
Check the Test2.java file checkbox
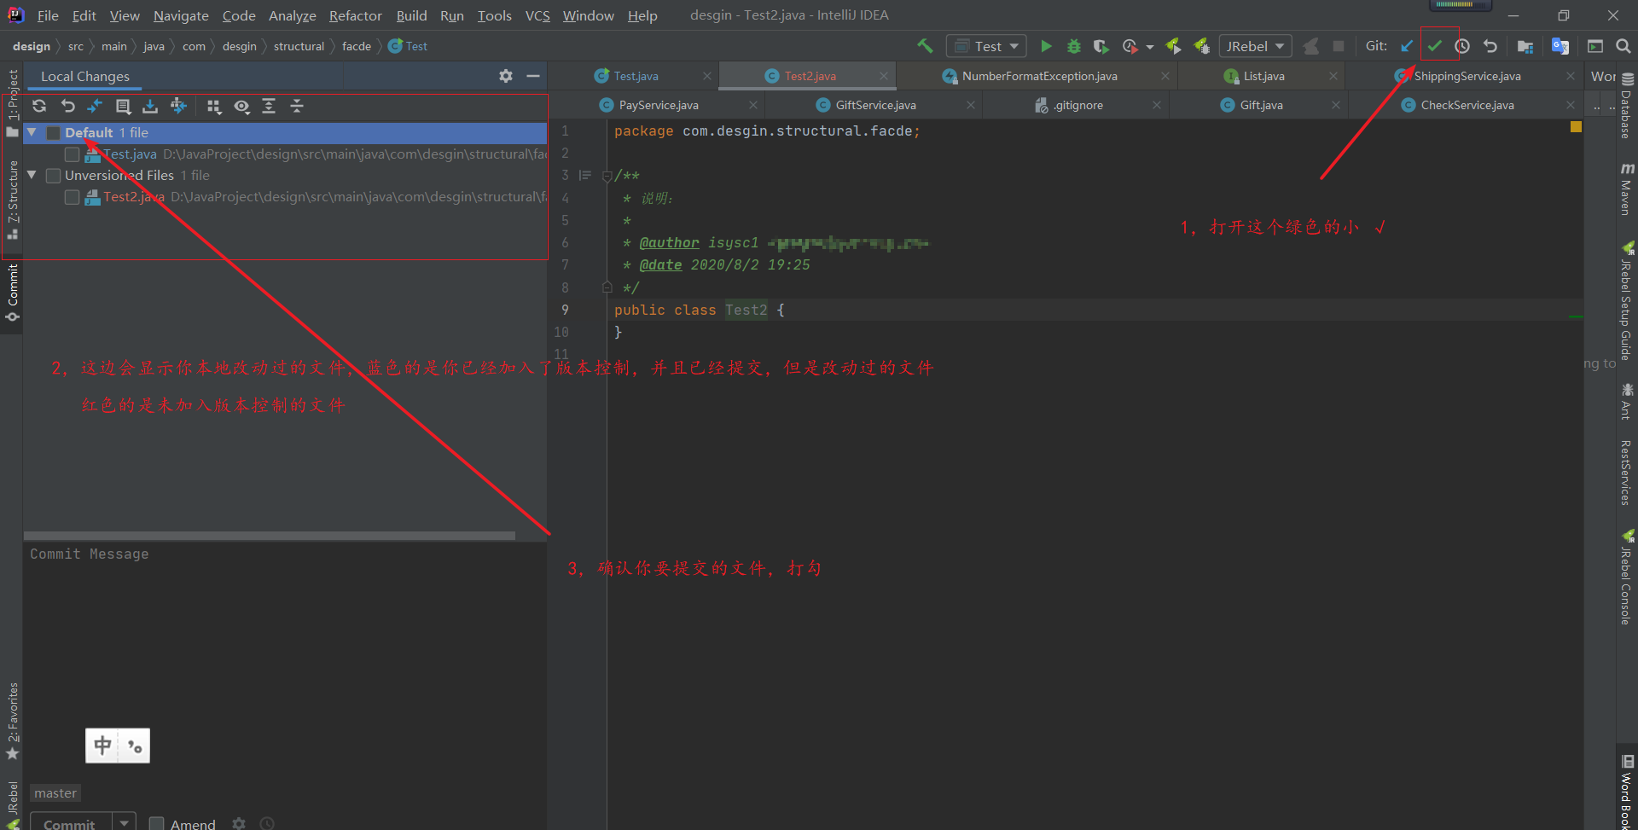click(x=73, y=197)
